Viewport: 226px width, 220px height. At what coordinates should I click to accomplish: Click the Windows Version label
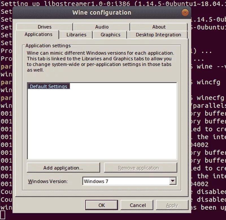pyautogui.click(x=48, y=181)
